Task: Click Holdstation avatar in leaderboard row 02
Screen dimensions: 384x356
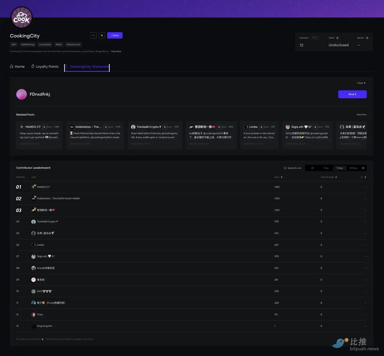Action: click(34, 198)
